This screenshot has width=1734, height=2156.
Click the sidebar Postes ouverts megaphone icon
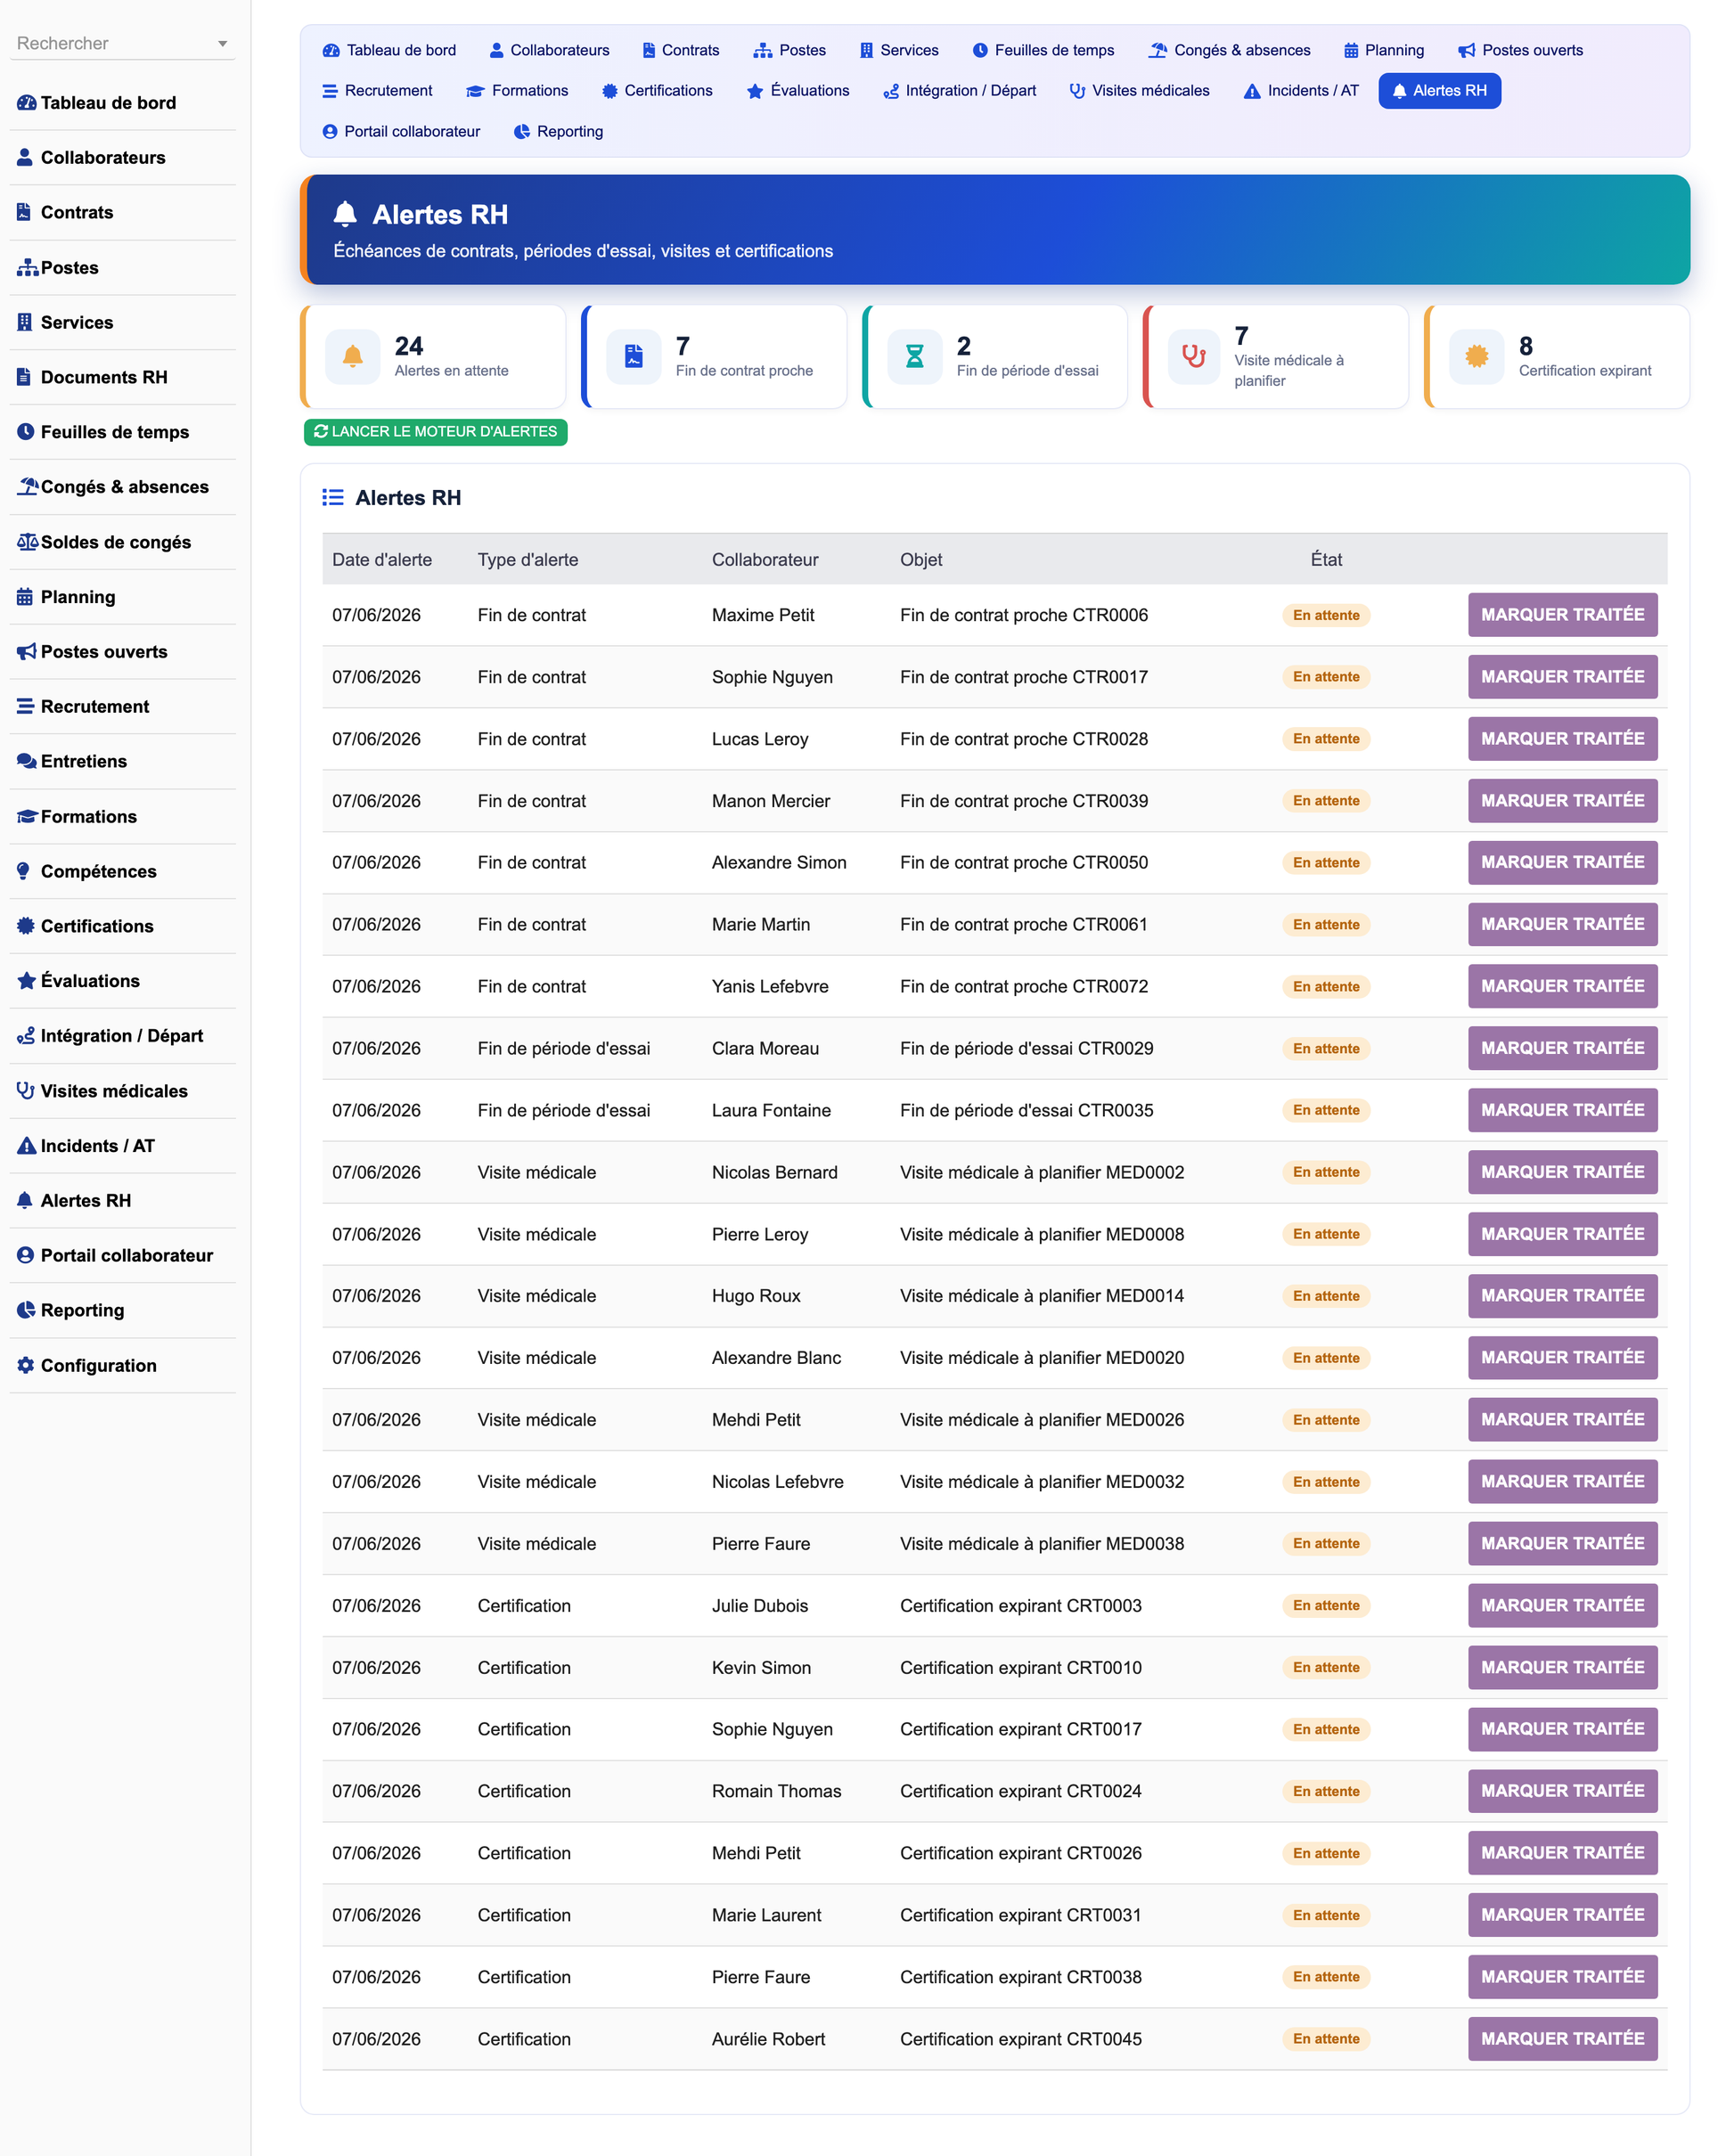pos(26,651)
